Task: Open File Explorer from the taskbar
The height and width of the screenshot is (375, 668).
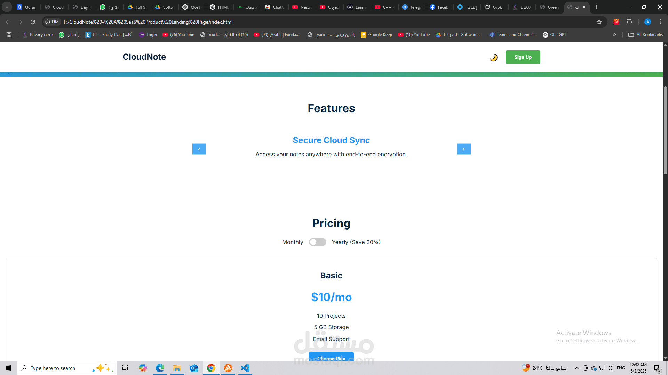Action: tap(177, 368)
